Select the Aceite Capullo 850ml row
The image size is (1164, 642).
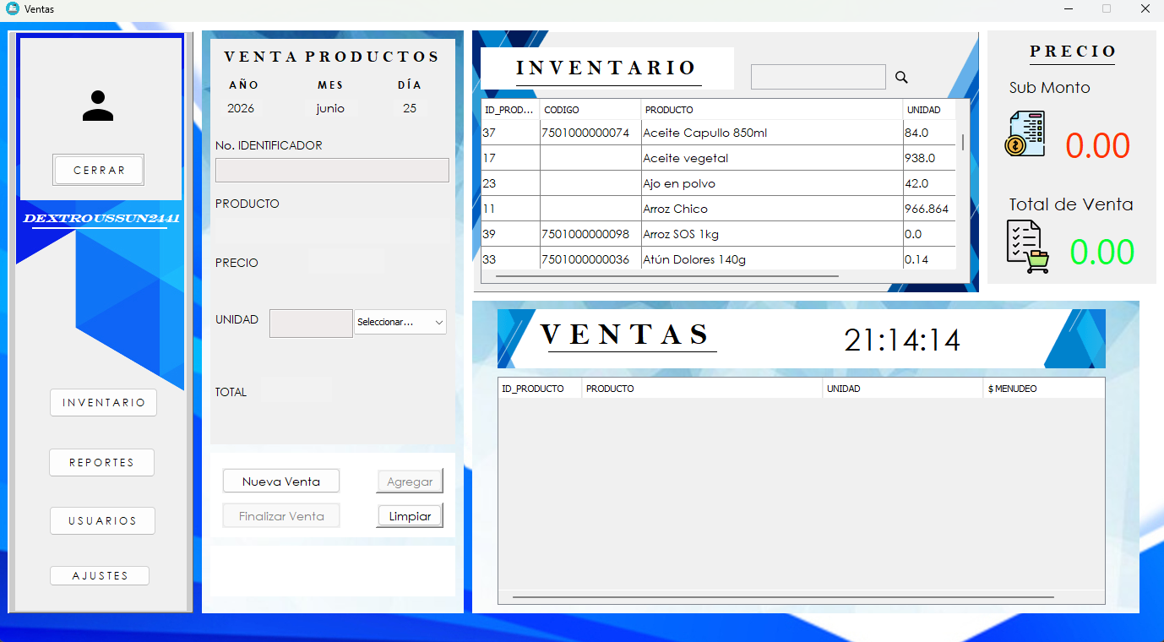pos(718,133)
